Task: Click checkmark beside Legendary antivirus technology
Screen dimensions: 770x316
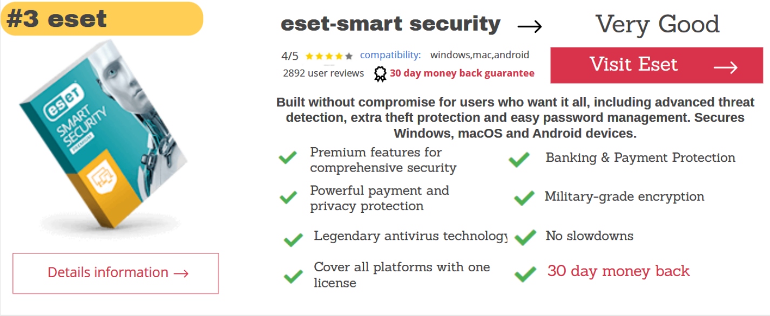Action: (293, 239)
